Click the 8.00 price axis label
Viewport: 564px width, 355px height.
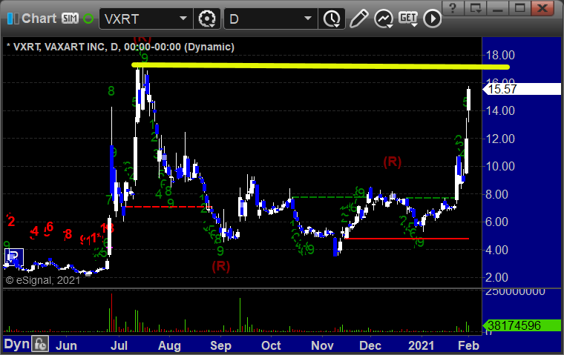[496, 194]
